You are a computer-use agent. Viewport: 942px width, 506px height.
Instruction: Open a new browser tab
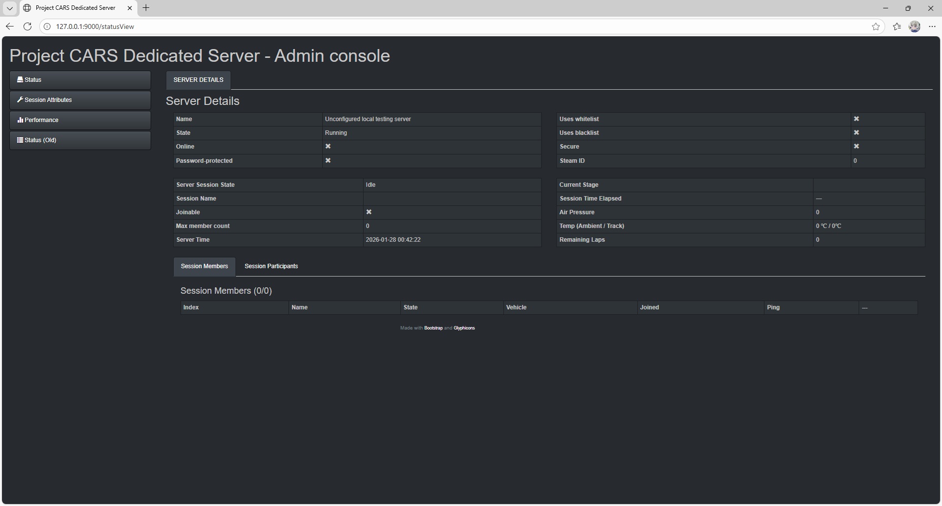pos(146,8)
